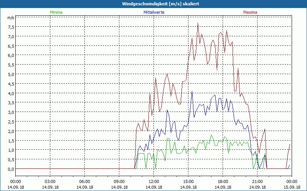Click the 4,0 y-axis value

(11, 93)
